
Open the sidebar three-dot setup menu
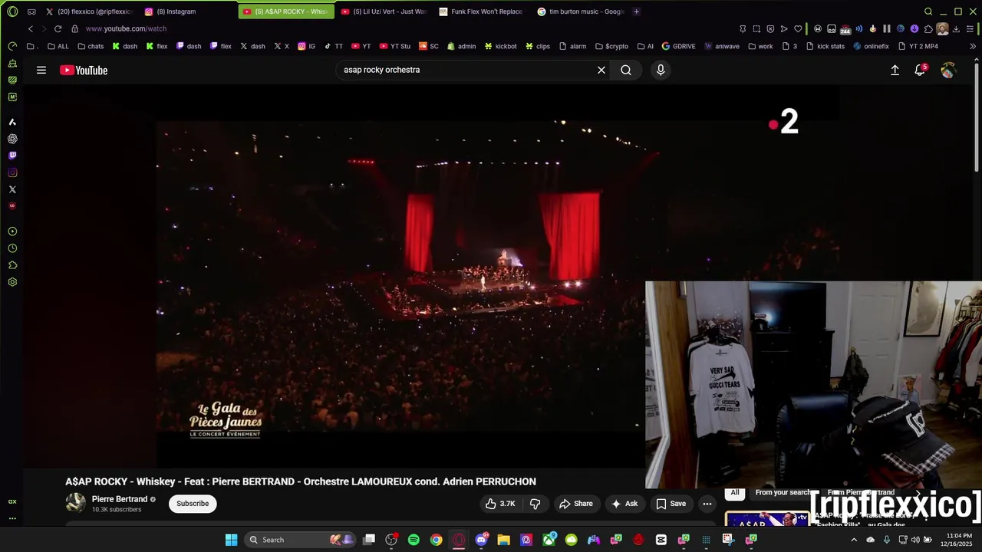click(12, 518)
